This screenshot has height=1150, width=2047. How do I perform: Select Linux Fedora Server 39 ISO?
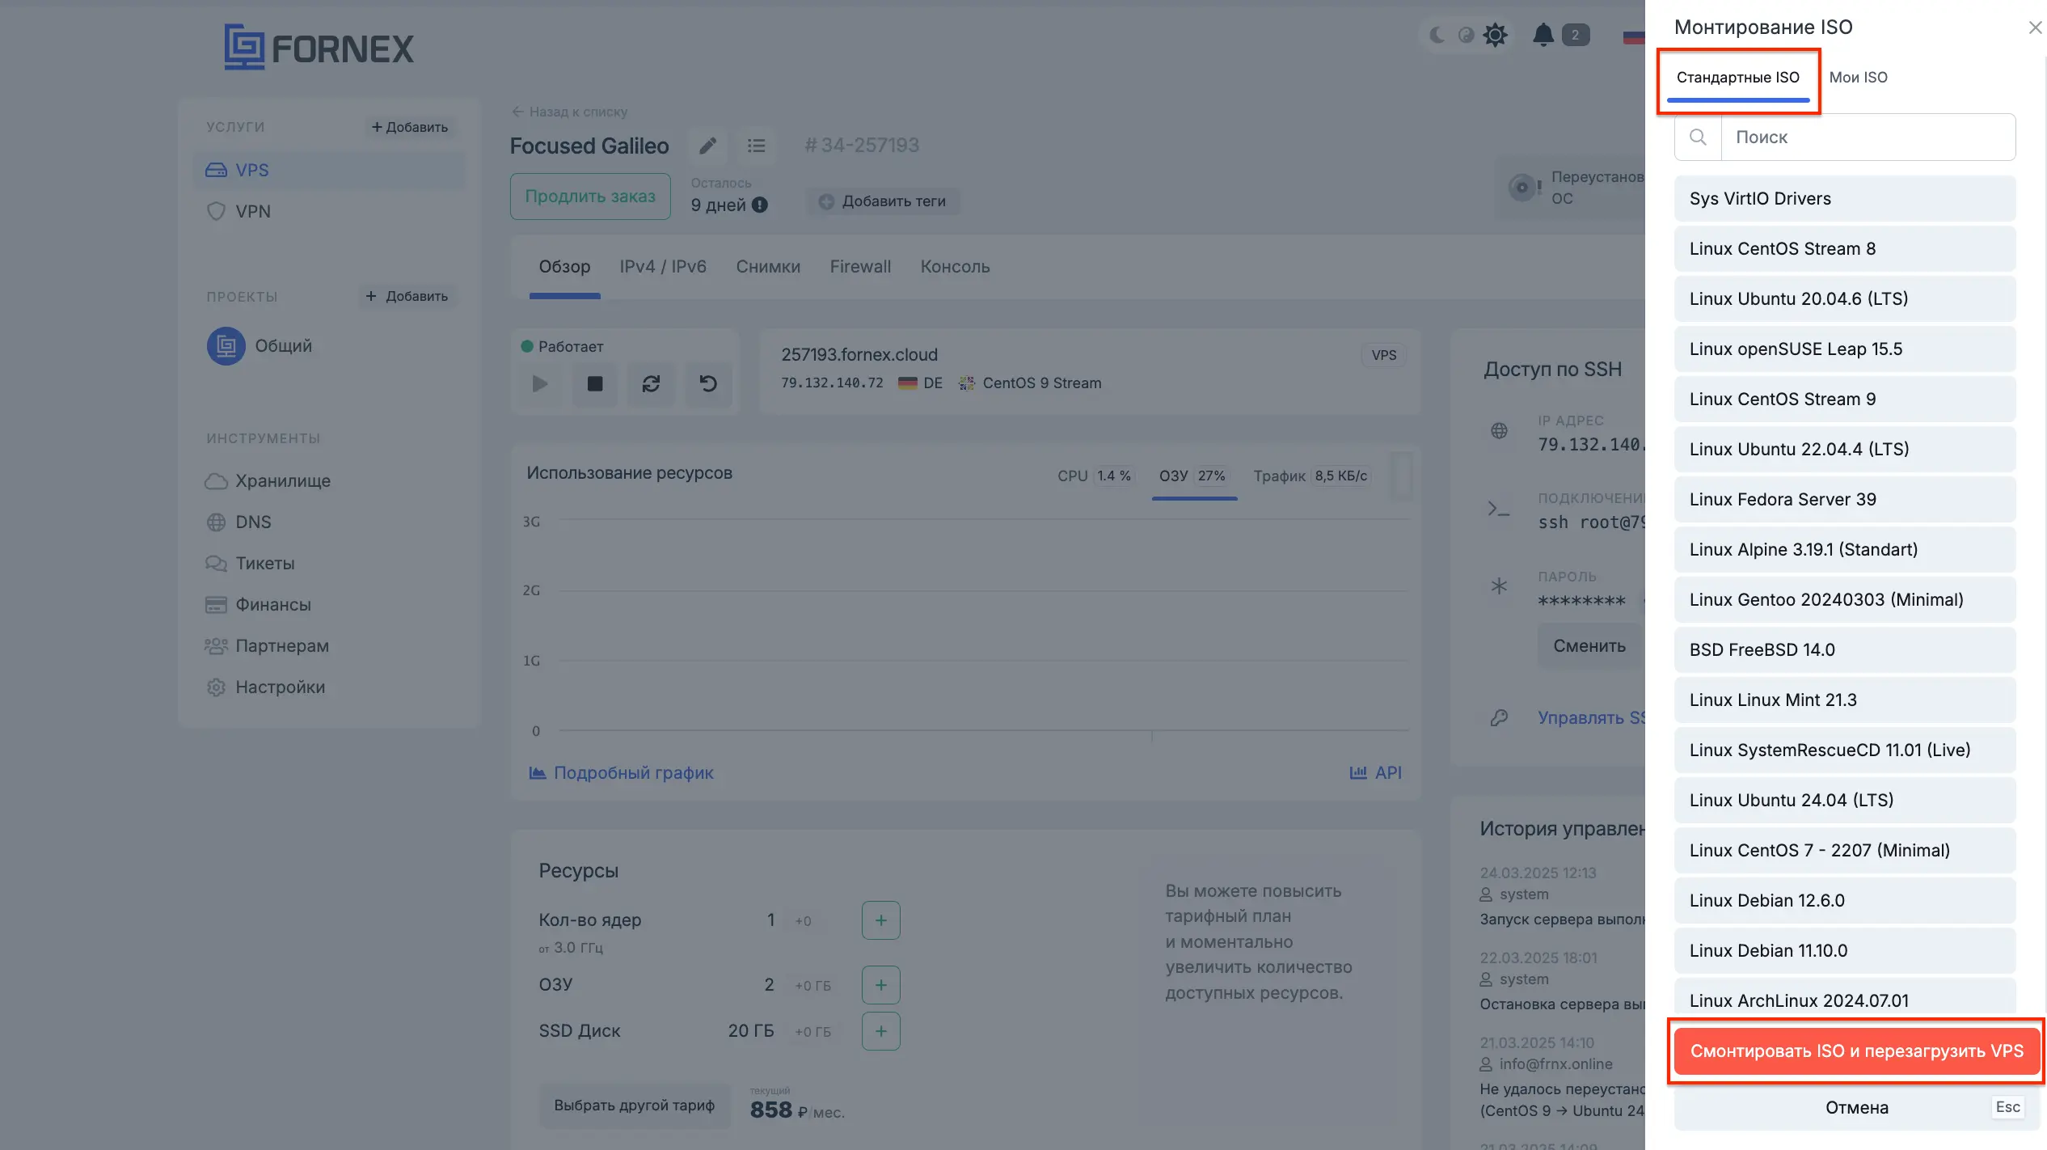(1845, 500)
